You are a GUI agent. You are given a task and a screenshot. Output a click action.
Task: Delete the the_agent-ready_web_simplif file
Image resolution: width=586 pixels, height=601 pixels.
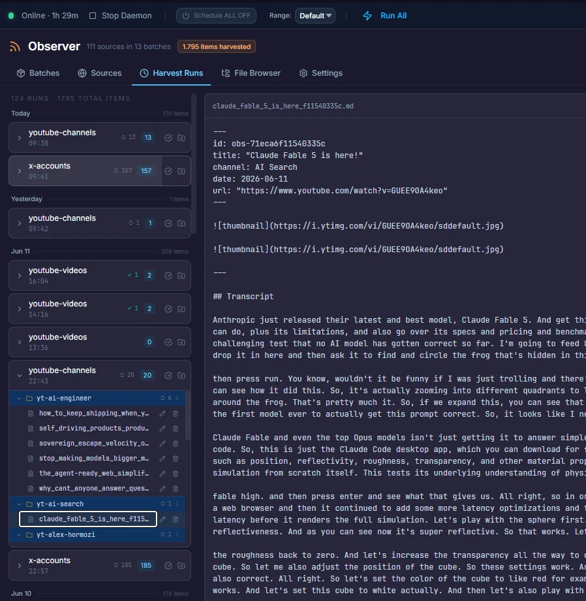tap(176, 474)
